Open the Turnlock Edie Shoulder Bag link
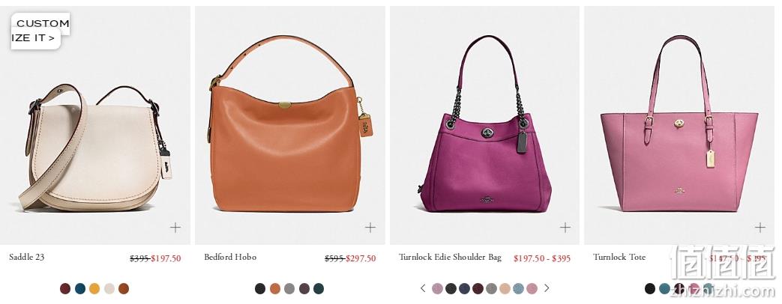The image size is (782, 304). pyautogui.click(x=450, y=257)
